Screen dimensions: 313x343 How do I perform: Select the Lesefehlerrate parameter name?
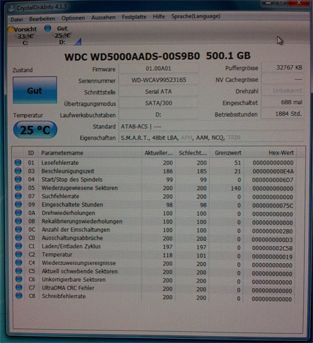(x=60, y=163)
